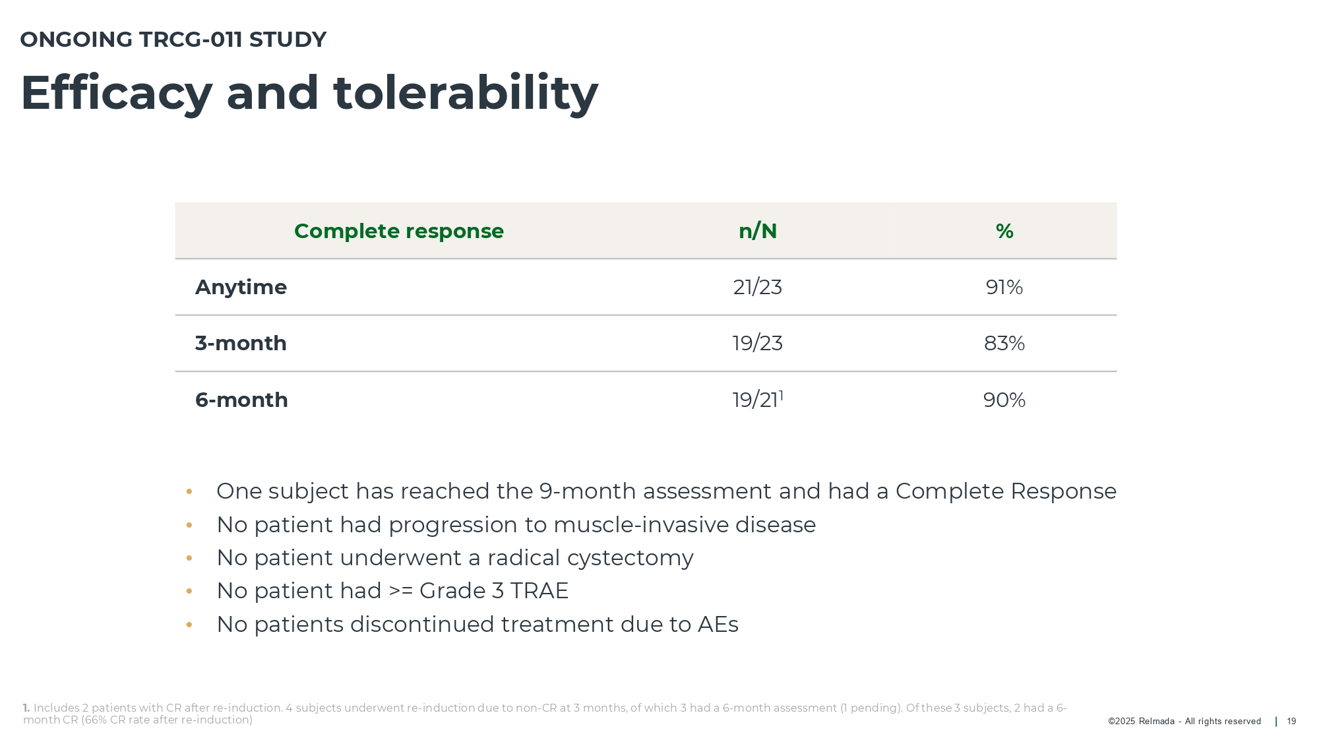Viewport: 1319px width, 742px height.
Task: Click the '21/23' table cell
Action: tap(757, 287)
